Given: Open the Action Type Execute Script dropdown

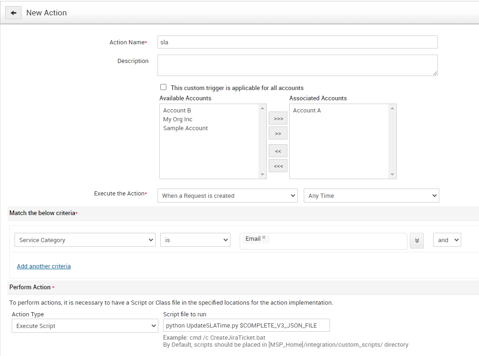Looking at the screenshot, I should click(x=85, y=326).
